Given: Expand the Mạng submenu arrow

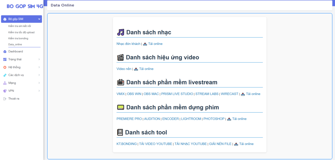Looking at the screenshot, I should click(39, 83).
